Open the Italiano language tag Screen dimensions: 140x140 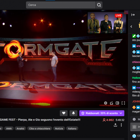click(72, 129)
